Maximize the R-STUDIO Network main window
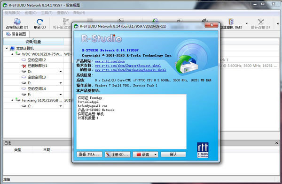This screenshot has height=184, width=282. tap(263, 4)
